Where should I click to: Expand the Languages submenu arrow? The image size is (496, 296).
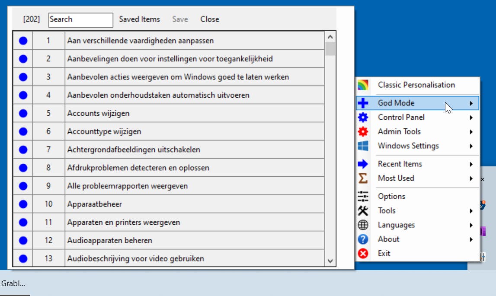(471, 225)
